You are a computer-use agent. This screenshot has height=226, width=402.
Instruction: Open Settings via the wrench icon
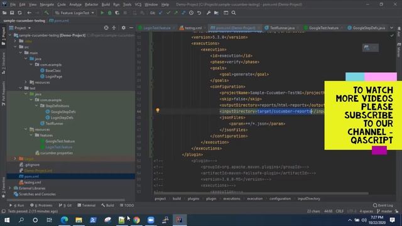209,13
